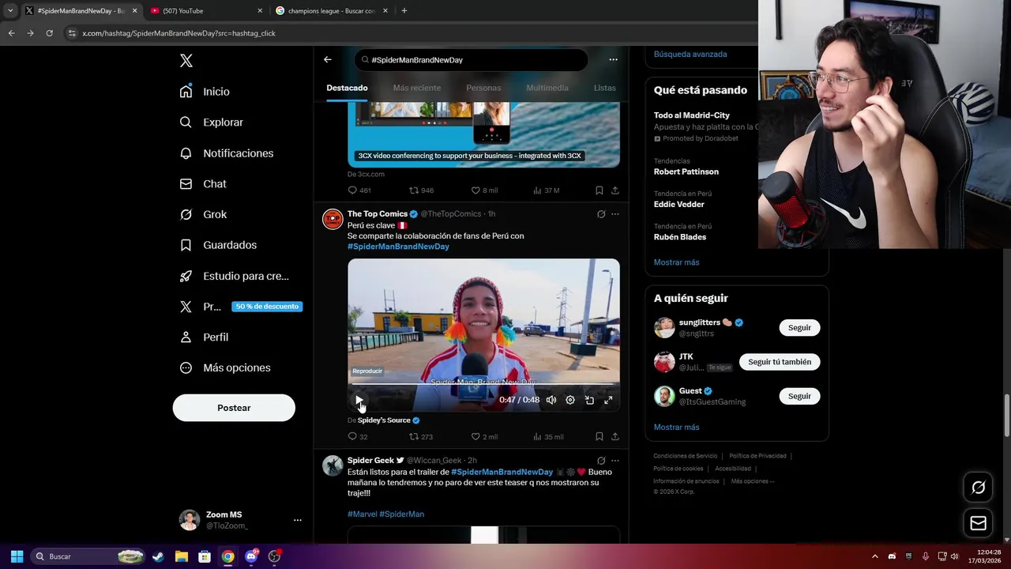Reply to Top Comics post with 32 replies
This screenshot has height=569, width=1011.
click(x=358, y=437)
